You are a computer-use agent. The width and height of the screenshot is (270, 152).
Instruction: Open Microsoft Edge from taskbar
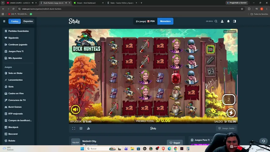(169, 149)
